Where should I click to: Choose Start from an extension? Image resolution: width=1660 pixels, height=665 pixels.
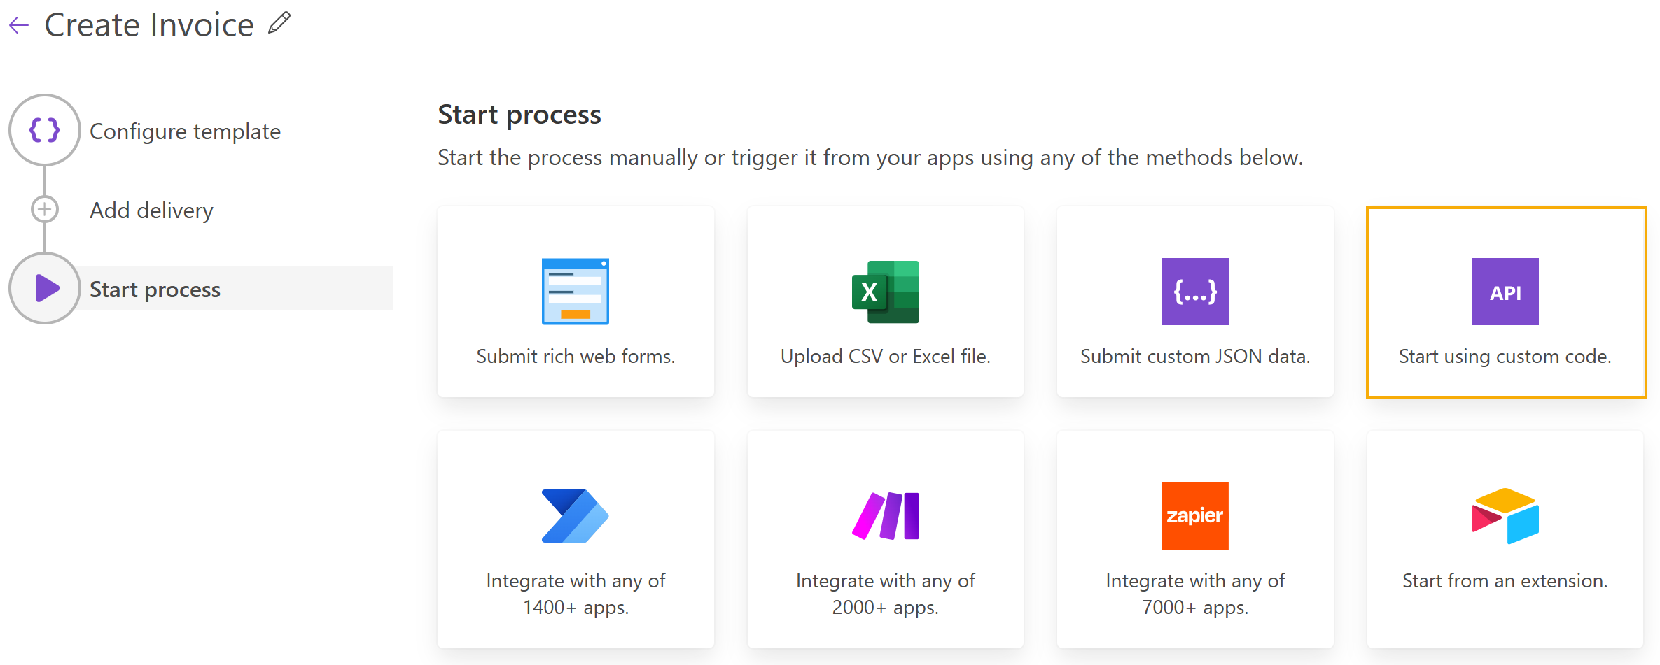coord(1505,539)
